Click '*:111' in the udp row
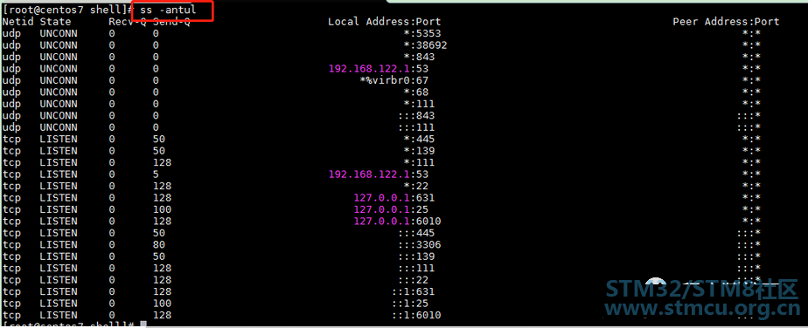This screenshot has height=328, width=808. pos(419,104)
